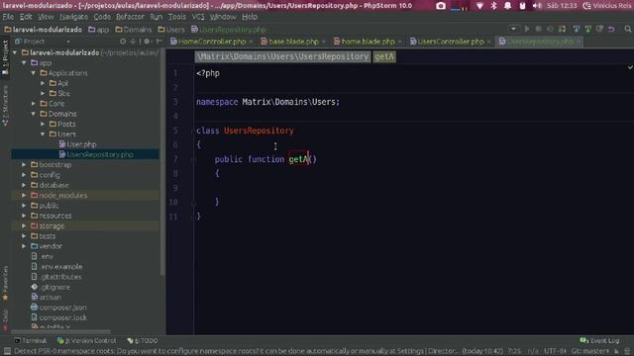Select the .env file
Image resolution: width=634 pixels, height=356 pixels.
[42, 256]
